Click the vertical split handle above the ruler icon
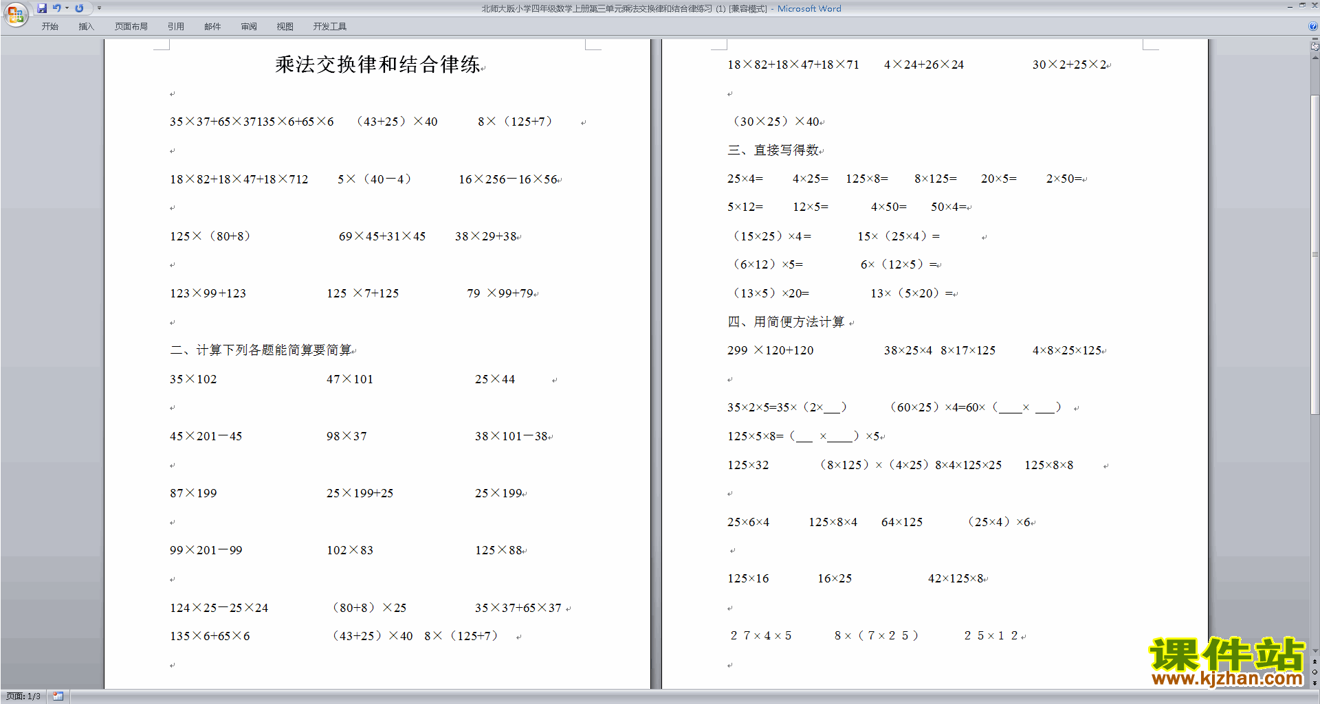This screenshot has width=1320, height=704. [x=1315, y=39]
